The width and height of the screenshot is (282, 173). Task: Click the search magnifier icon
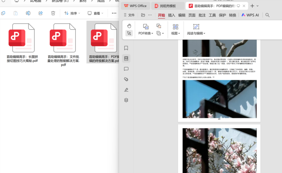pos(268,15)
